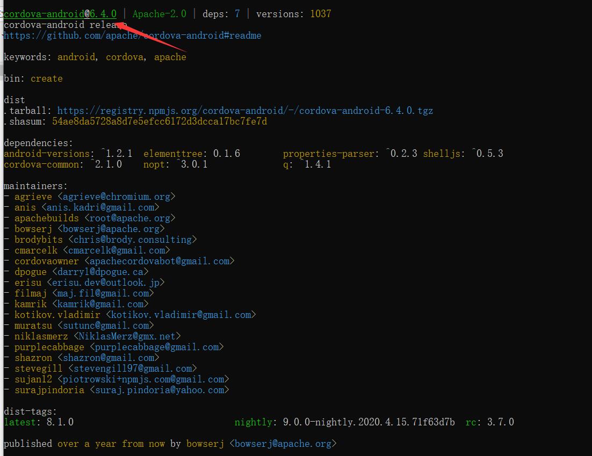Click the stevengill97@gmail.com email
The height and width of the screenshot is (456, 592).
133,369
